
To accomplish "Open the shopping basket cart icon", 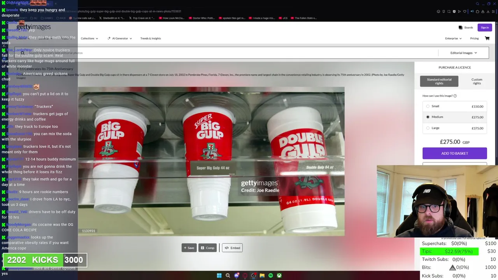I will tap(487, 38).
